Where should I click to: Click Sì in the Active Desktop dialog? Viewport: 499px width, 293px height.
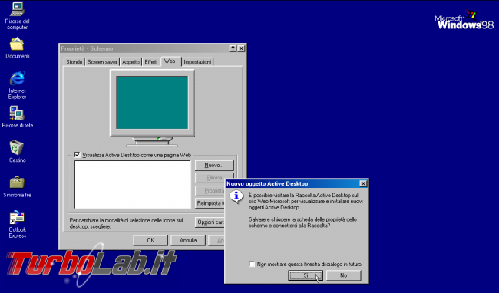coord(306,275)
